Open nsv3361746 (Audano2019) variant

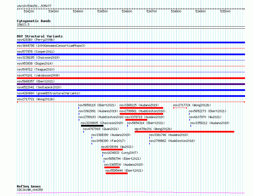click(x=169, y=135)
